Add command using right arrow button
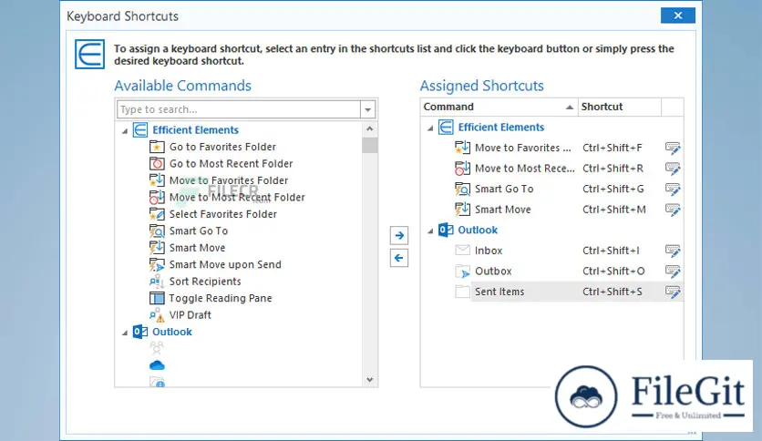 [399, 236]
